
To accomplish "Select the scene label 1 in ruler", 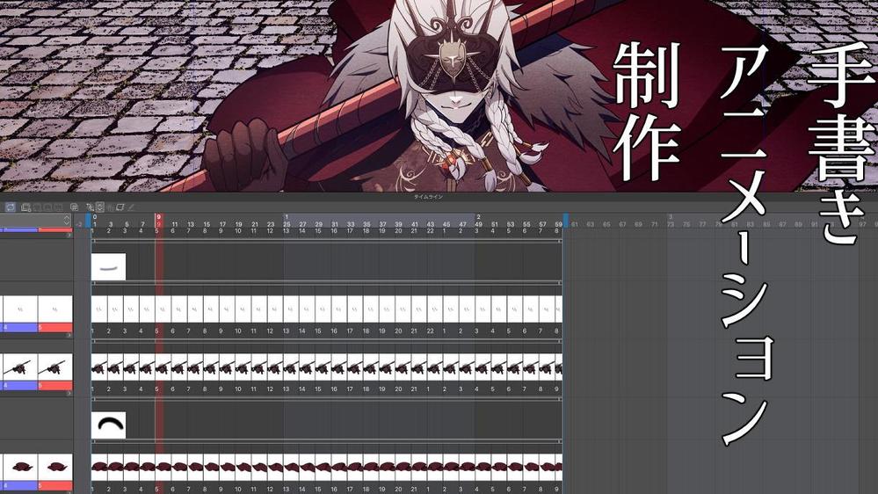I will [287, 217].
